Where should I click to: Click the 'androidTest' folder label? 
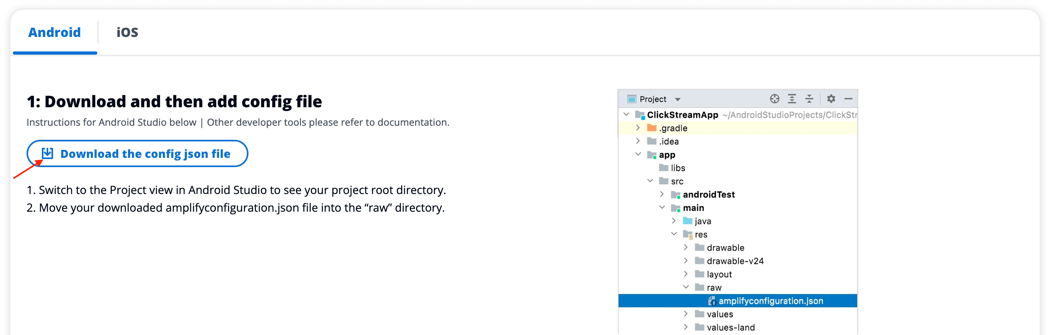coord(709,194)
